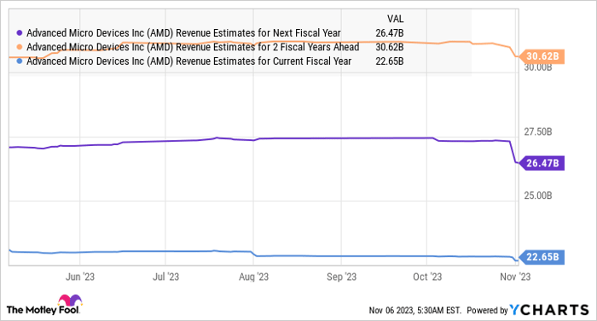Select the Revenue Estimates for Current Fiscal Year text

188,61
